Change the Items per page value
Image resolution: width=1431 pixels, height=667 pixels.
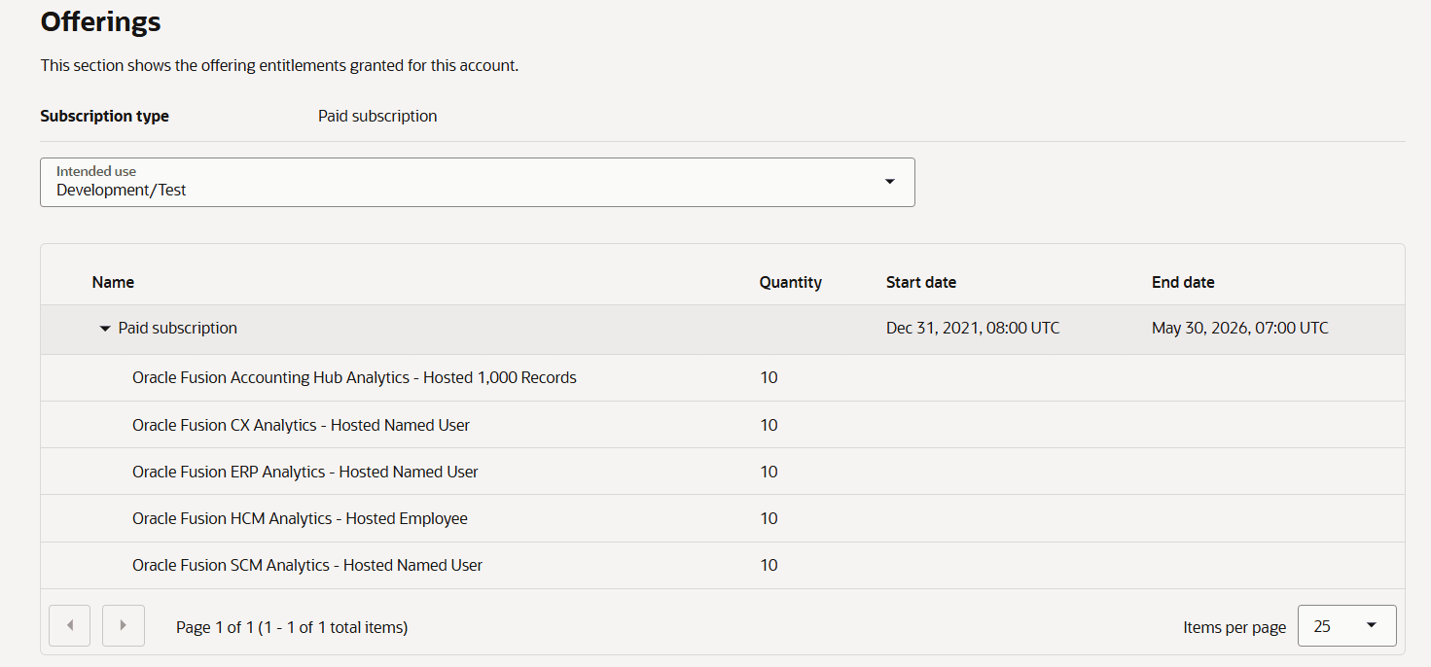[1346, 625]
